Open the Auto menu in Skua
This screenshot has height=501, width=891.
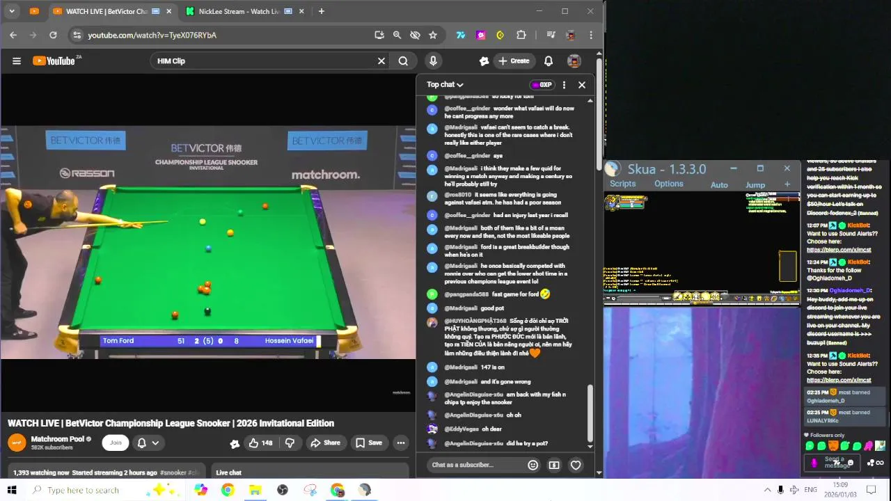click(719, 185)
